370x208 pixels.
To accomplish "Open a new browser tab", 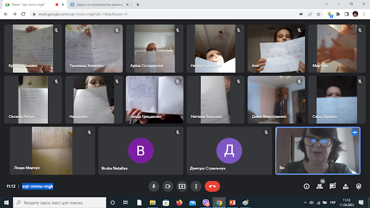I will pos(138,5).
